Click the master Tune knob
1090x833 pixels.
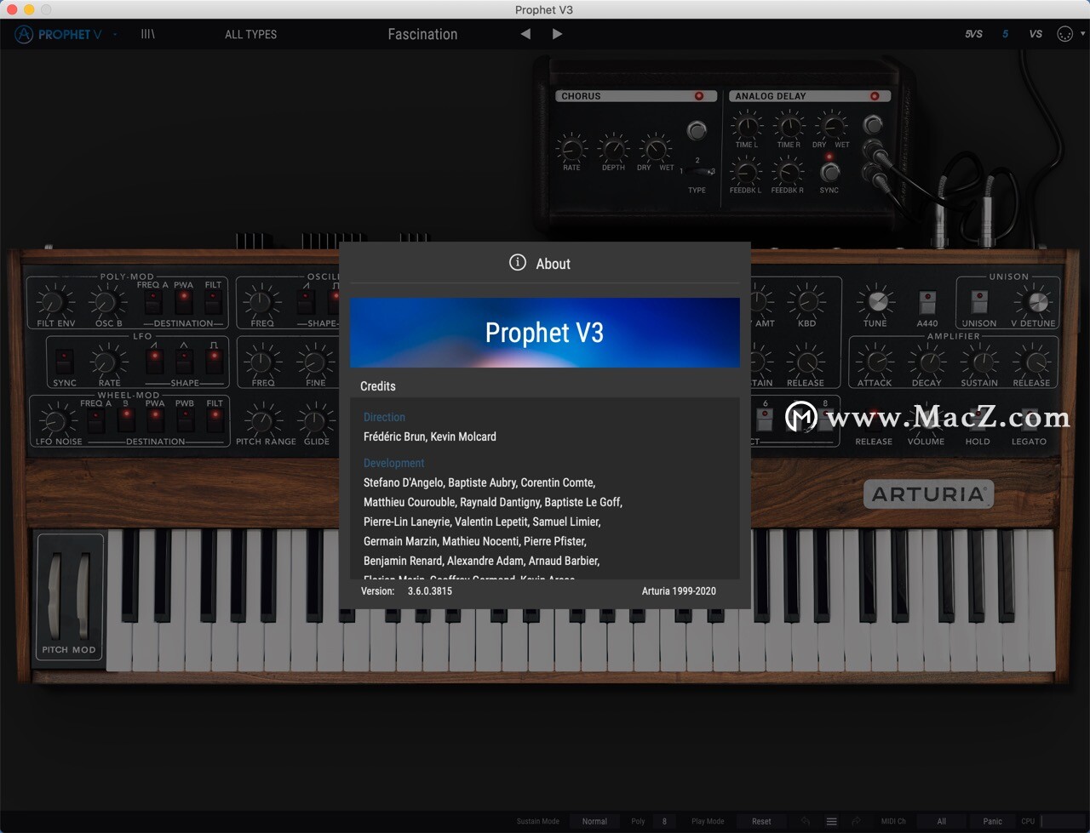pos(875,301)
